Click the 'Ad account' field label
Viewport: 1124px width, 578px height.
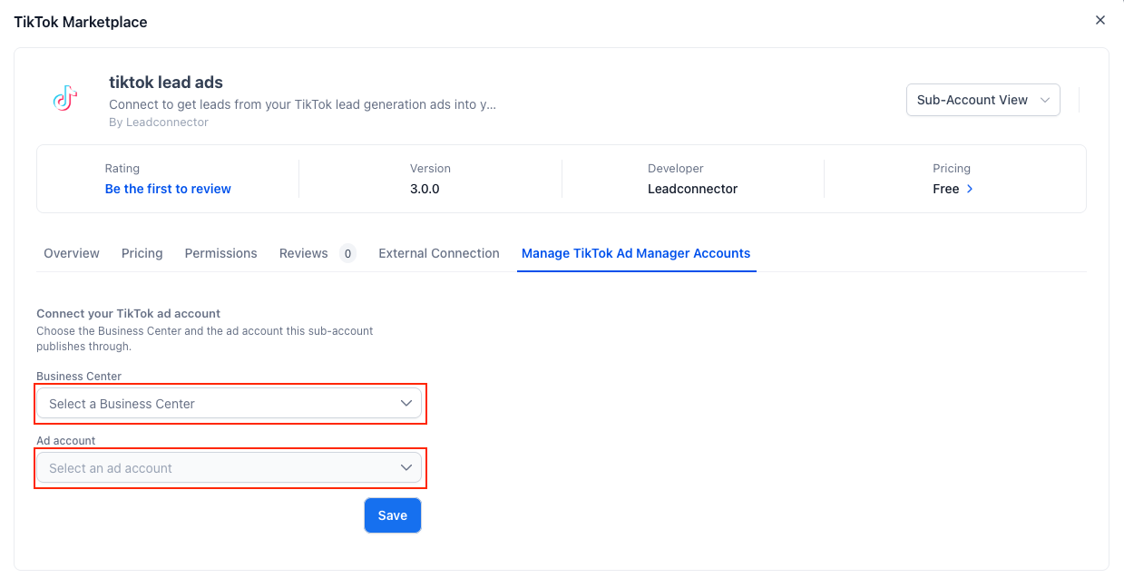pos(66,440)
